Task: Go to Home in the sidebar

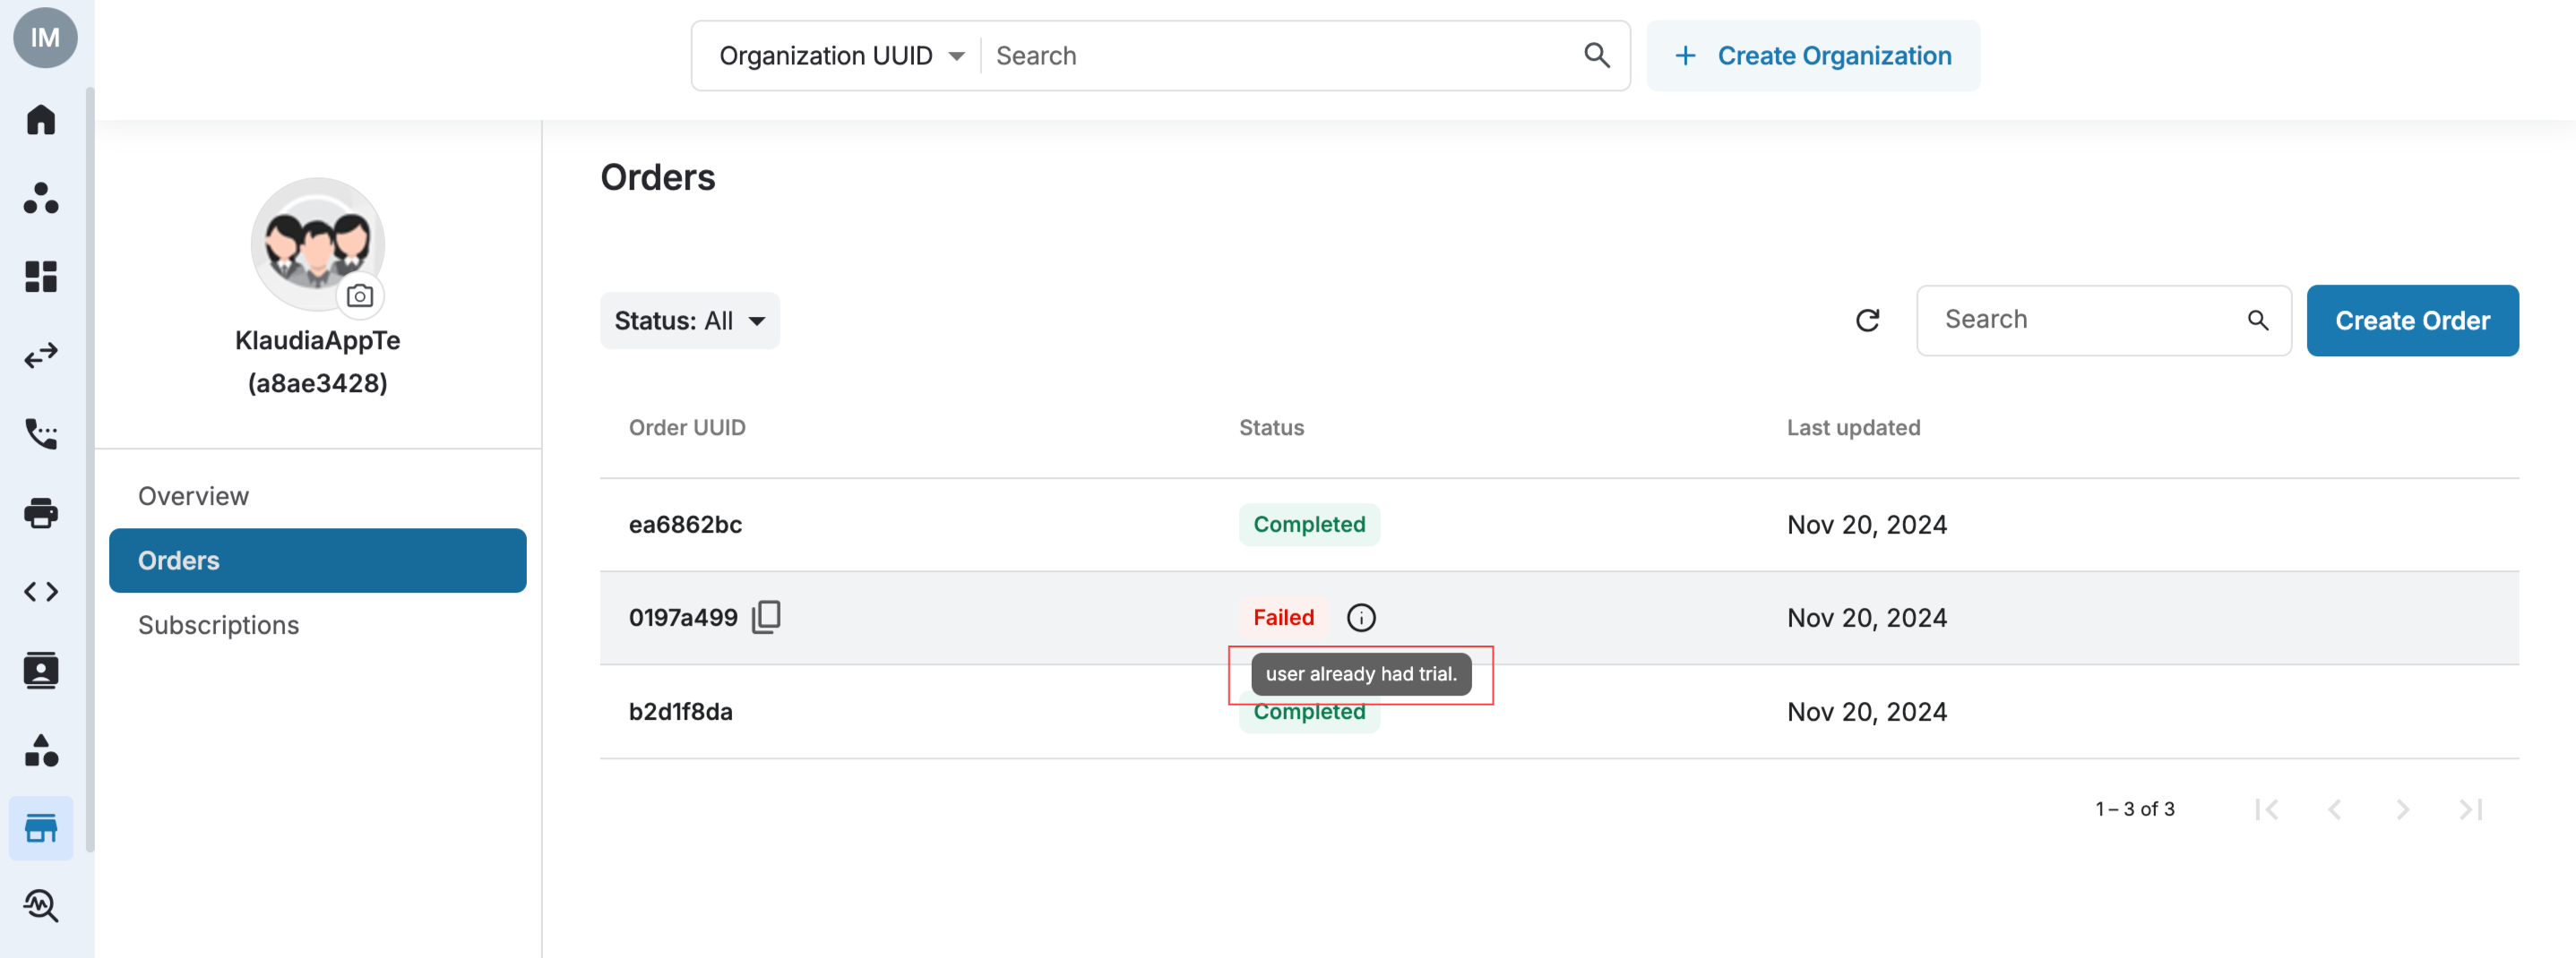Action: pos(41,120)
